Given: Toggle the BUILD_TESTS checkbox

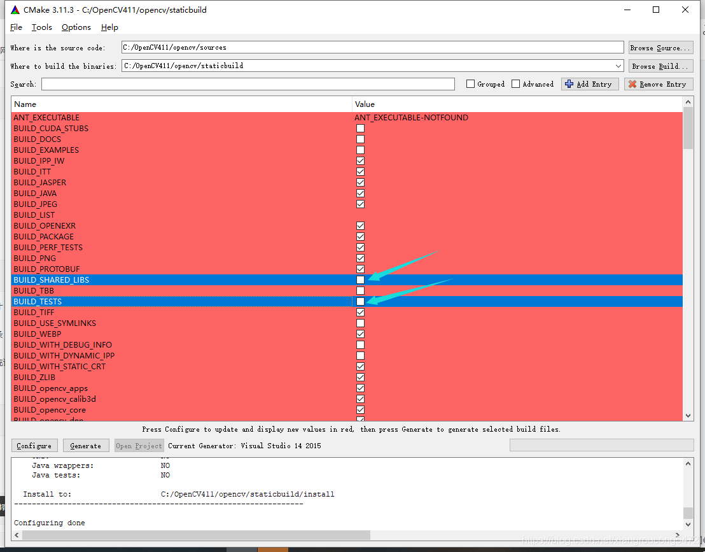Looking at the screenshot, I should click(360, 301).
